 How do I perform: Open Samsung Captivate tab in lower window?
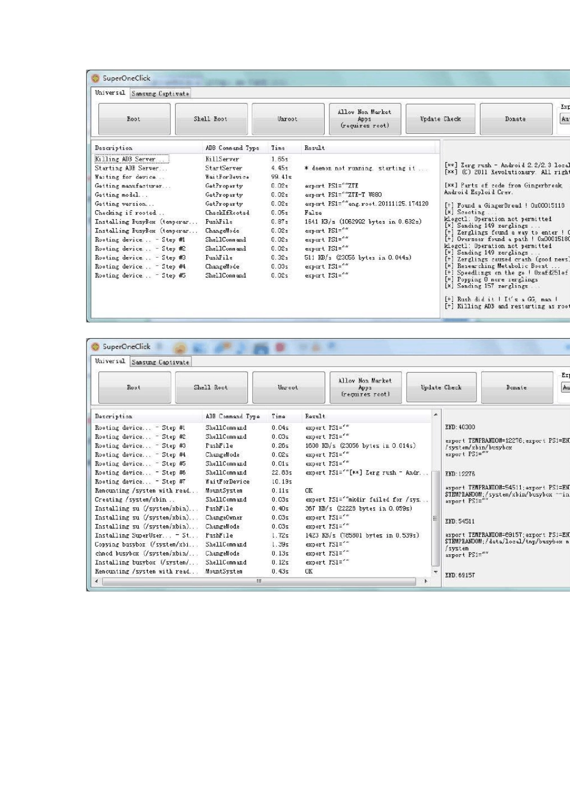click(160, 362)
